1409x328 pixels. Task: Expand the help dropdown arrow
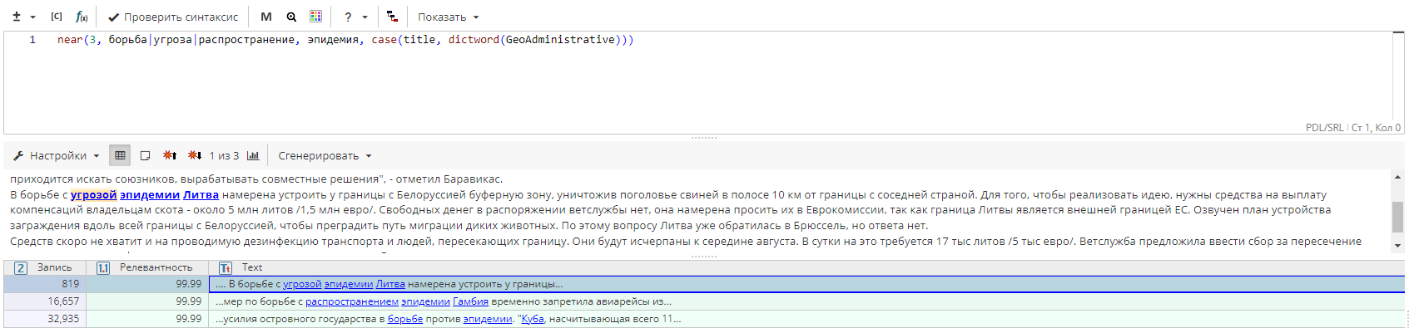(365, 17)
